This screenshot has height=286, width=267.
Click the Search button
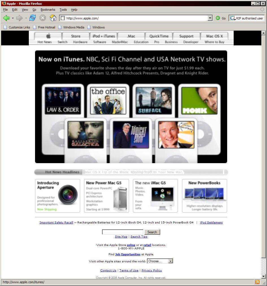pos(152,232)
